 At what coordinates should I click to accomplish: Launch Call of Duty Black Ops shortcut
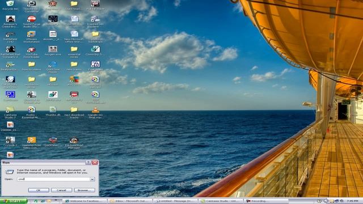point(10,82)
